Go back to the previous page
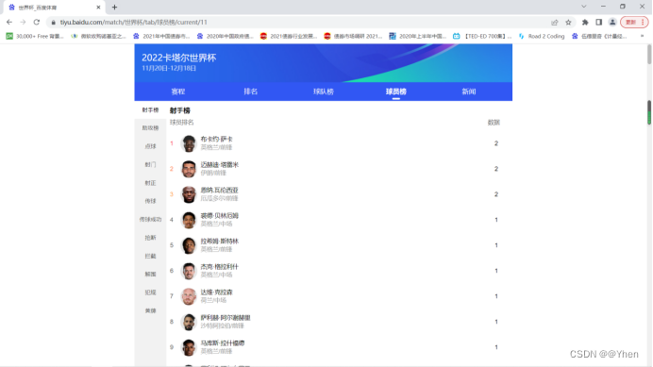 point(9,22)
